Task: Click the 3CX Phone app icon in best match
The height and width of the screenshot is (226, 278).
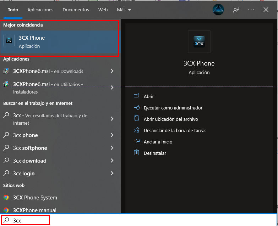Action: click(x=9, y=40)
